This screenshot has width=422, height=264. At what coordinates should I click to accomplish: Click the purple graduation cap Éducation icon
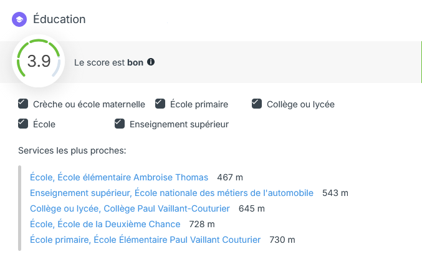[19, 19]
